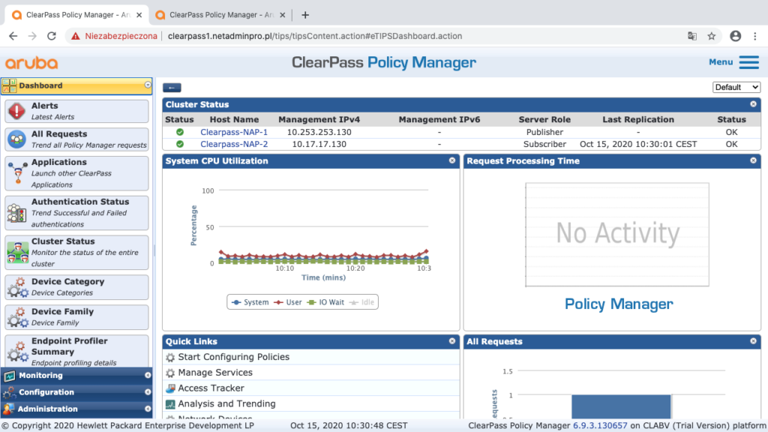Click green status icon for Clearpass-NAP-1
The width and height of the screenshot is (768, 432).
(x=180, y=132)
